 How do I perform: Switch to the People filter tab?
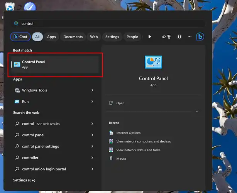point(132,37)
